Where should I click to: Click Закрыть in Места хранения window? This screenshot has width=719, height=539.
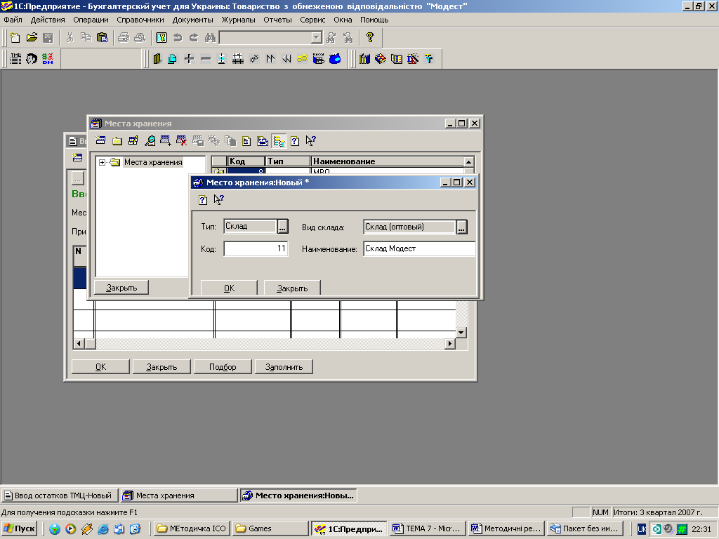click(121, 287)
